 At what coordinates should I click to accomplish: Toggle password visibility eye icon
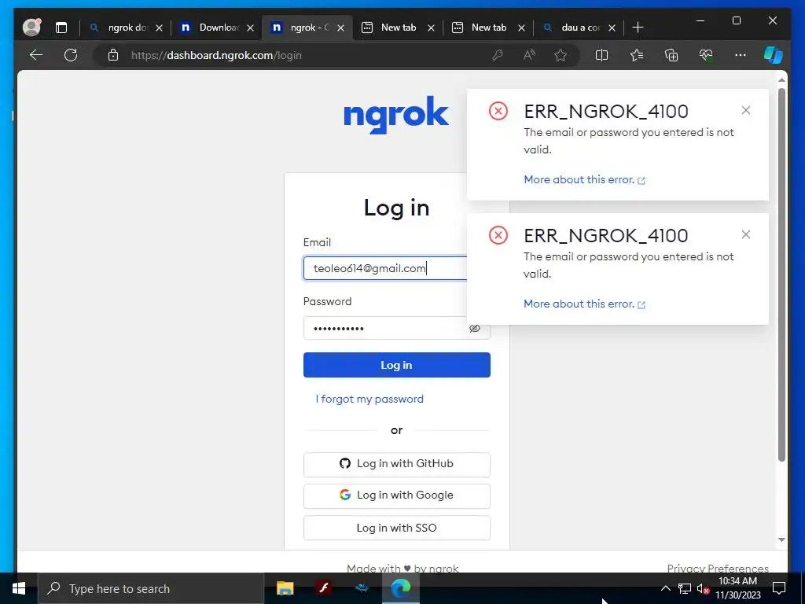pos(475,328)
